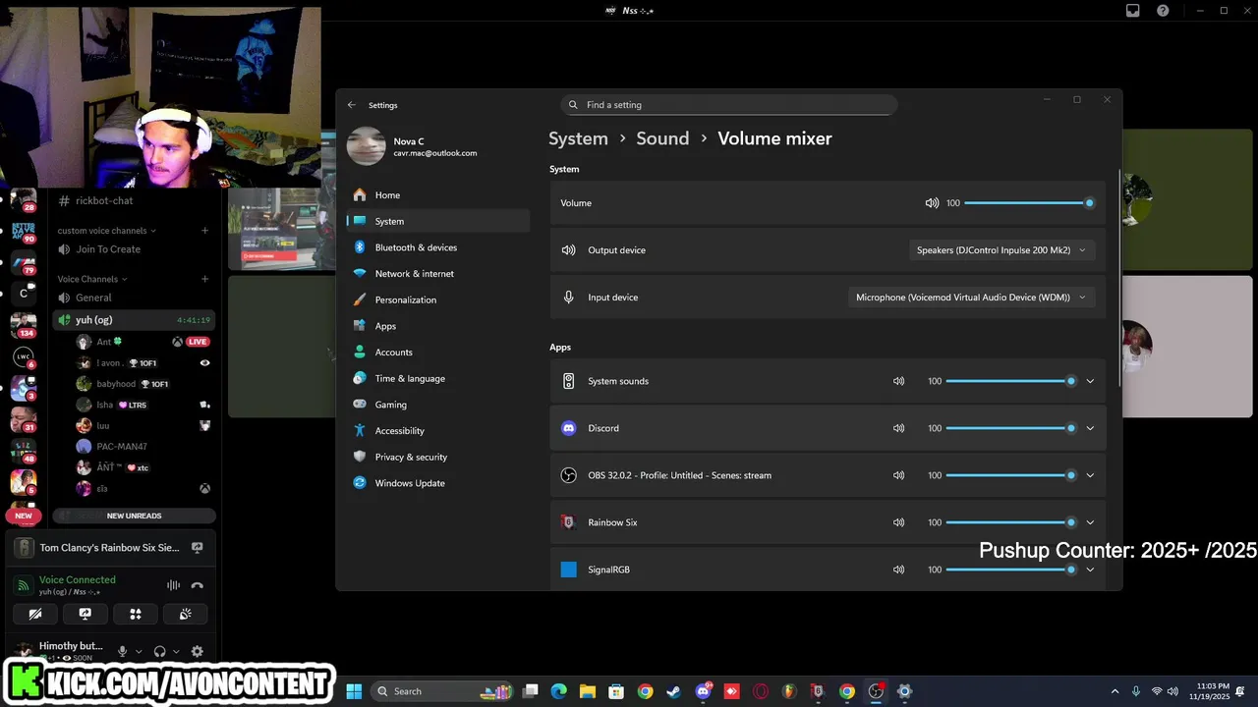Viewport: 1258px width, 707px height.
Task: Mute the system Volume speaker icon
Action: [x=932, y=203]
